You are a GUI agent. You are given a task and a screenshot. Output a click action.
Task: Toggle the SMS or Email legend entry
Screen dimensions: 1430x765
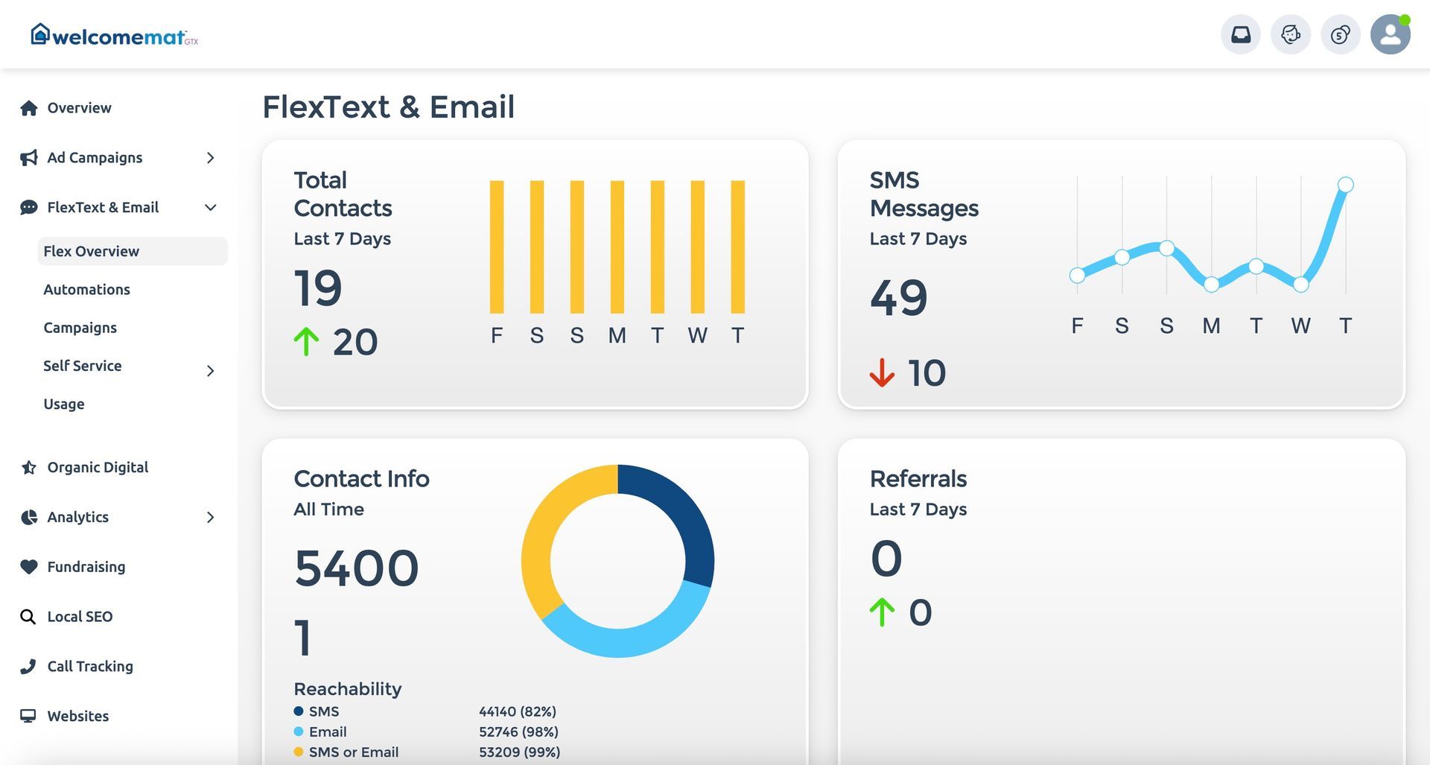298,752
